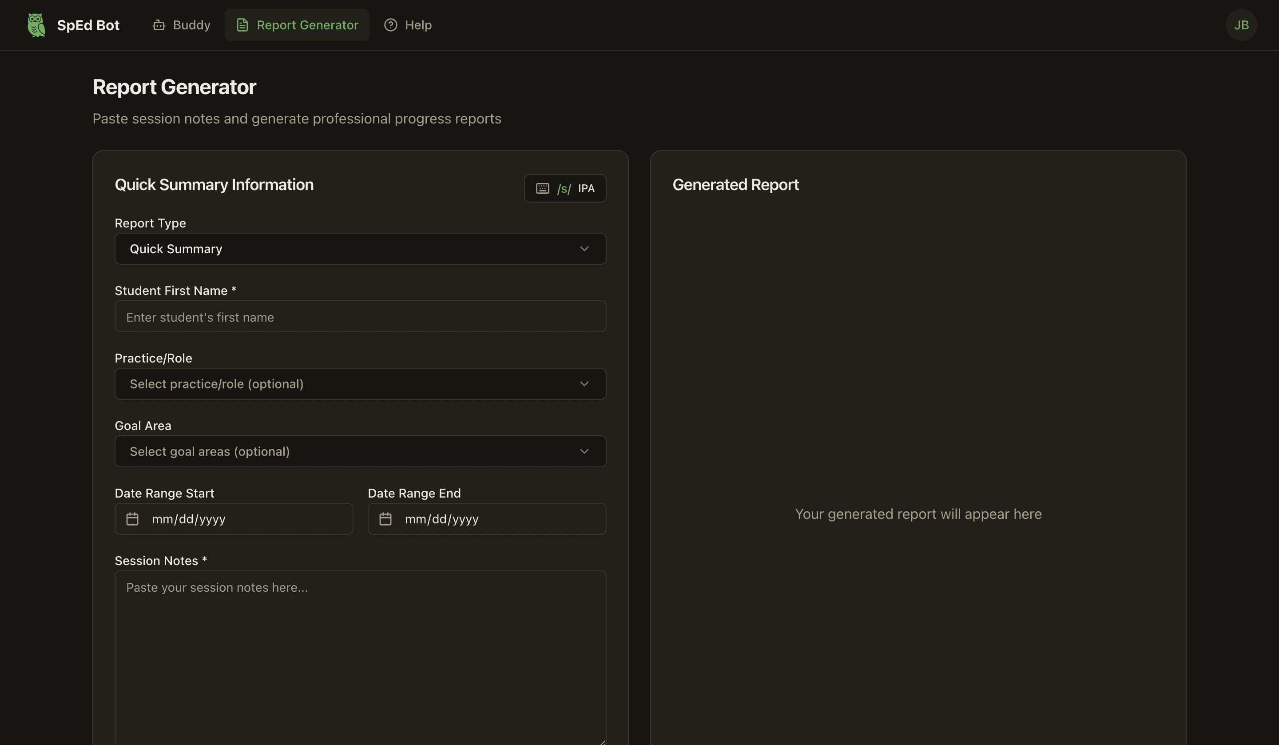Click the Date Range Start date field

(x=234, y=519)
